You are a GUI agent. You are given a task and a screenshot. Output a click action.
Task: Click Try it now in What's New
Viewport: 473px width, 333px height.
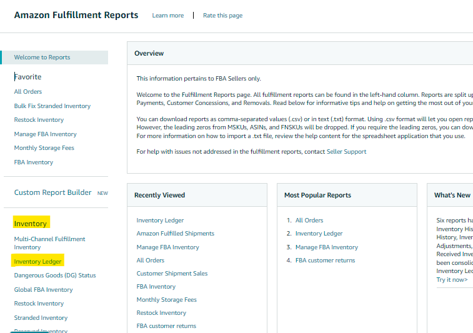click(452, 280)
